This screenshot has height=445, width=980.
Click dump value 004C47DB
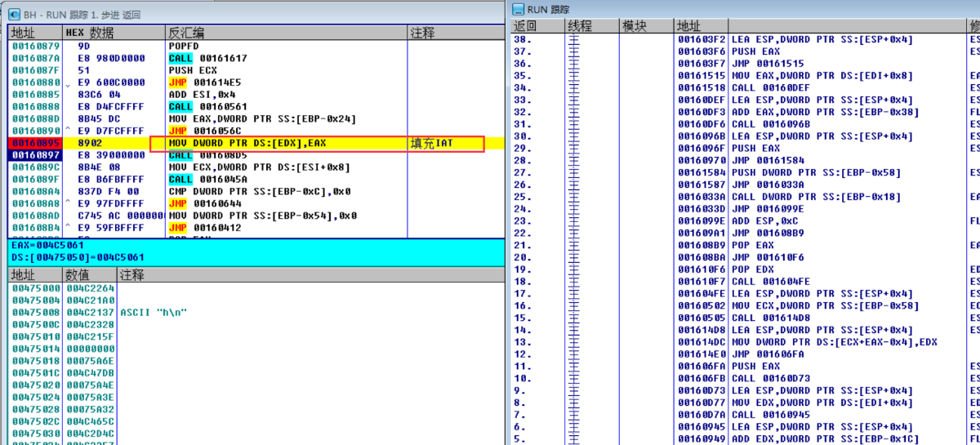91,372
